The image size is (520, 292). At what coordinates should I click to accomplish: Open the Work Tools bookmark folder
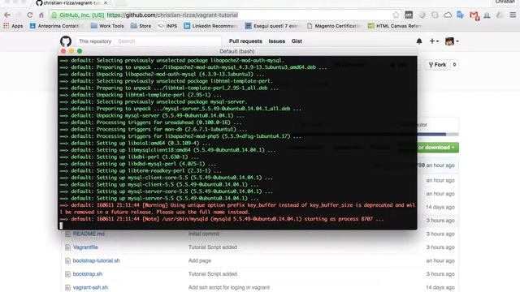coord(107,26)
